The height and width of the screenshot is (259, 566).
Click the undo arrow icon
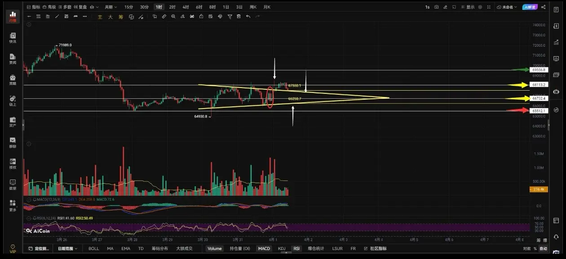pyautogui.click(x=248, y=17)
